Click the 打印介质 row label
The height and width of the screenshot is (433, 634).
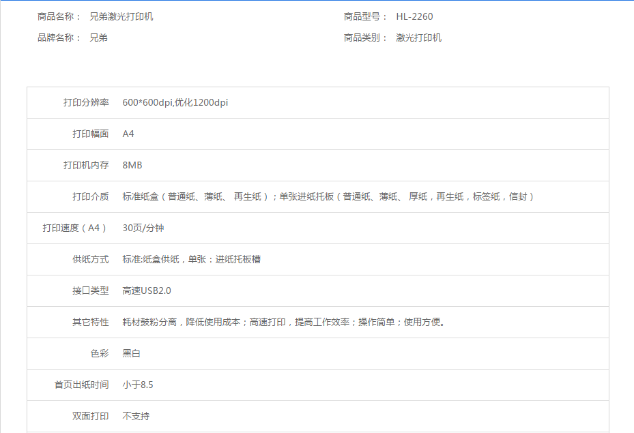click(x=91, y=196)
